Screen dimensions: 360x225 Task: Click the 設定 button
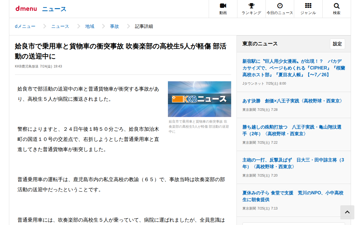[337, 44]
